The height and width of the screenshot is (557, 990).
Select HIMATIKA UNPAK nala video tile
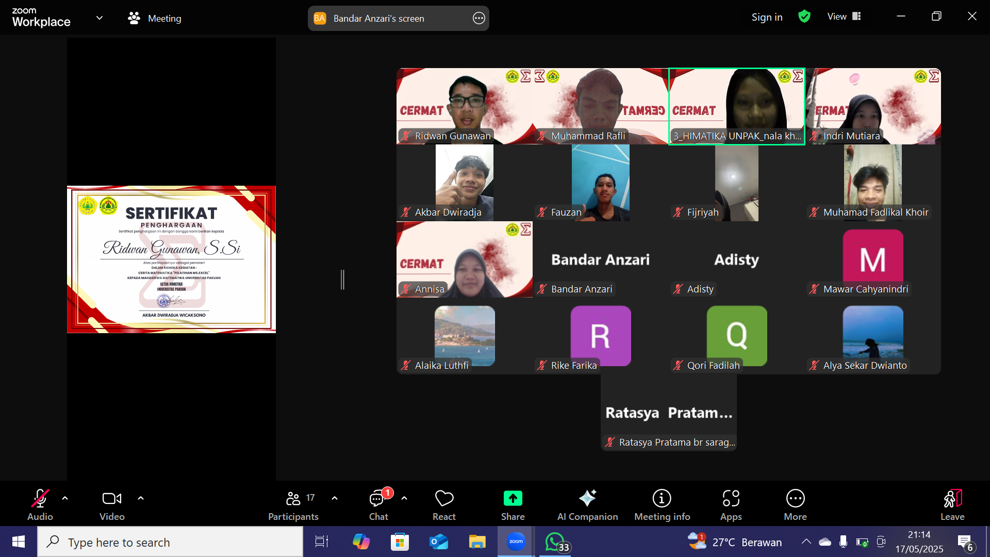tap(737, 106)
